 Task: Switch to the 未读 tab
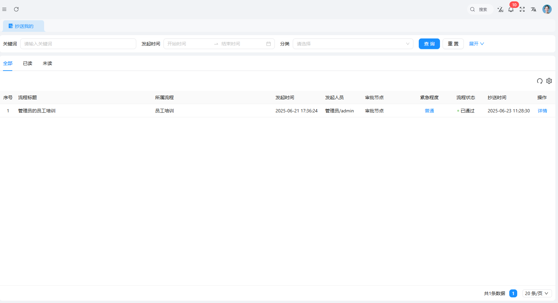pyautogui.click(x=47, y=63)
